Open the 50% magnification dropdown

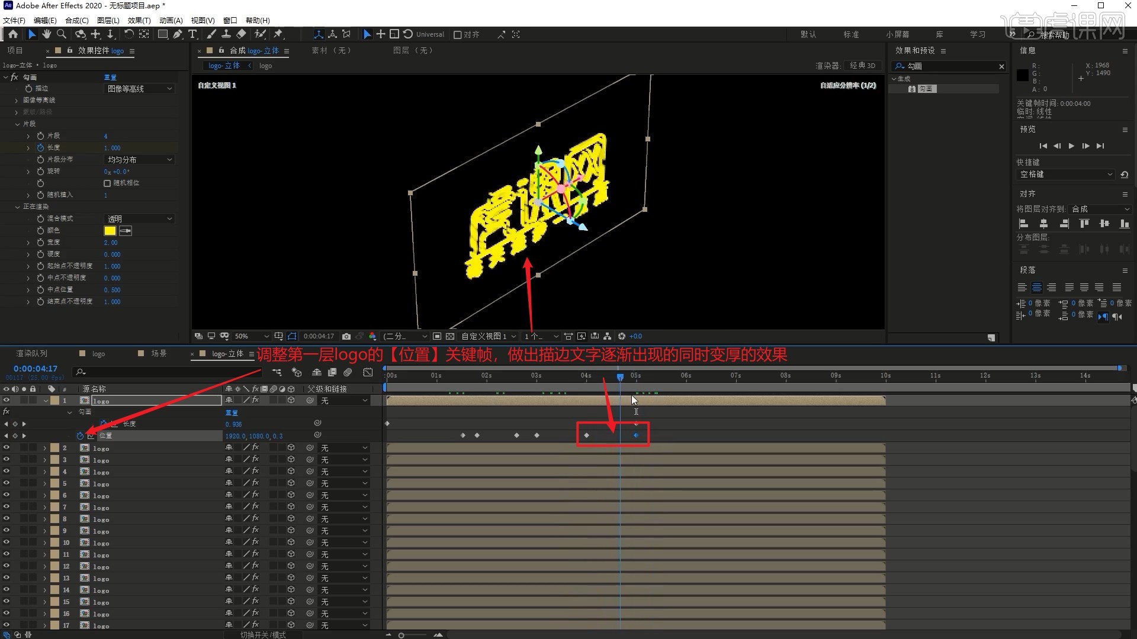[250, 336]
